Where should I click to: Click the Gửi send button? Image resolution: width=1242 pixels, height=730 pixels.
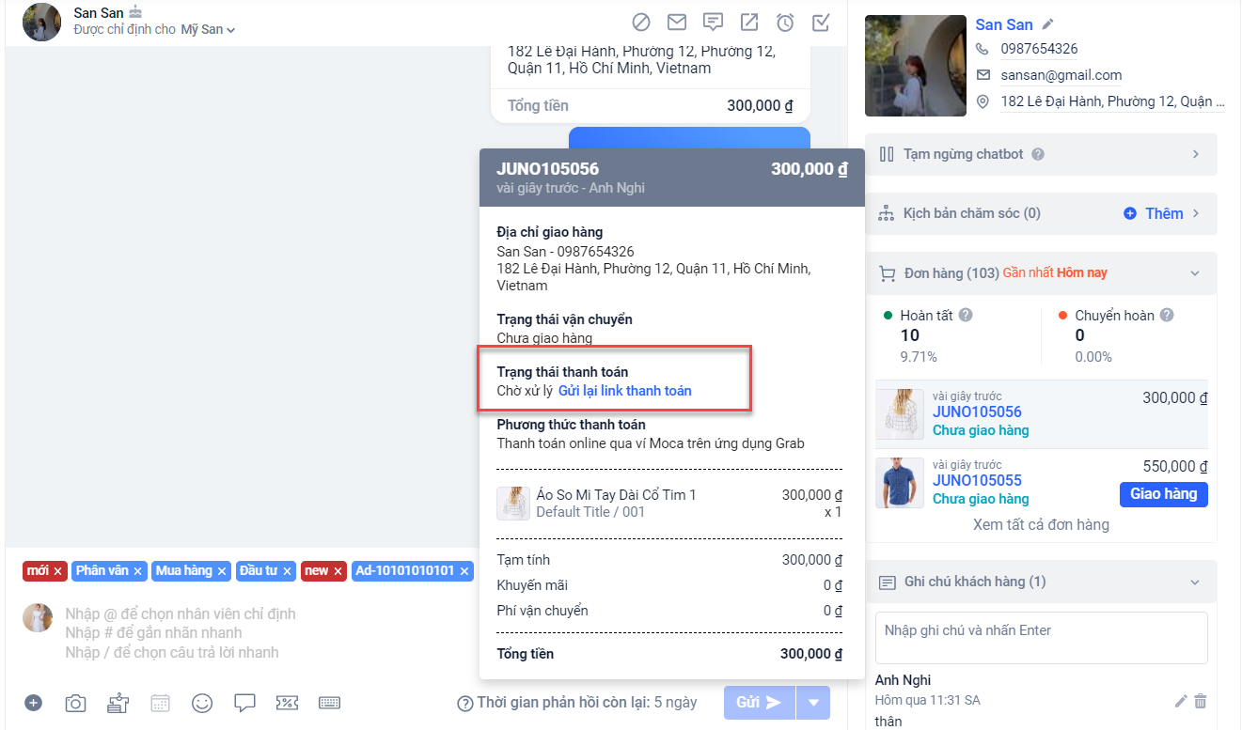(x=760, y=703)
